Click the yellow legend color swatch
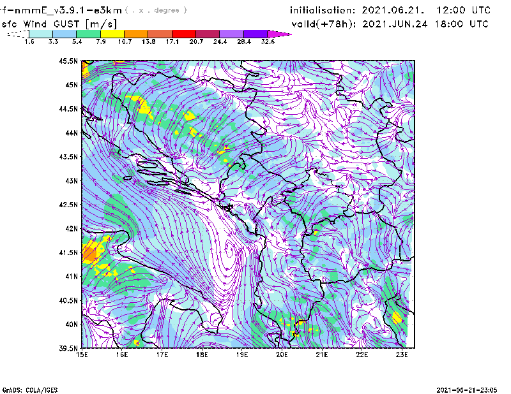 112,34
